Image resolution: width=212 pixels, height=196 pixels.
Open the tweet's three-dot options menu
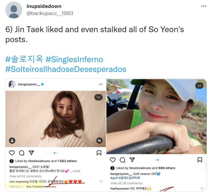[204, 6]
